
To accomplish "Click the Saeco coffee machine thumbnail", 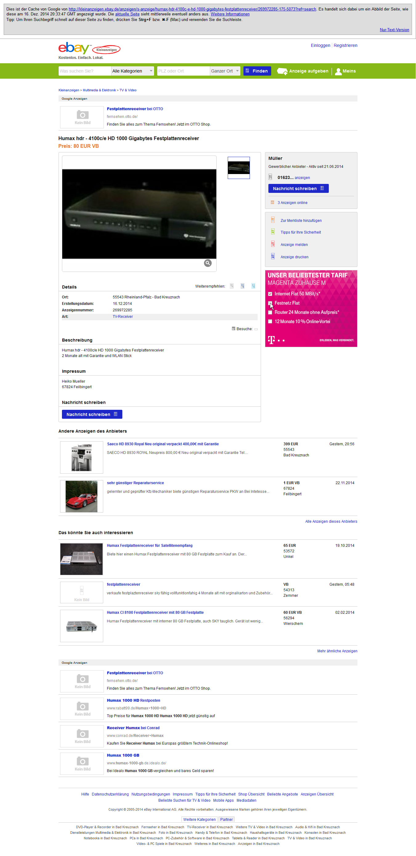I will pos(82,457).
